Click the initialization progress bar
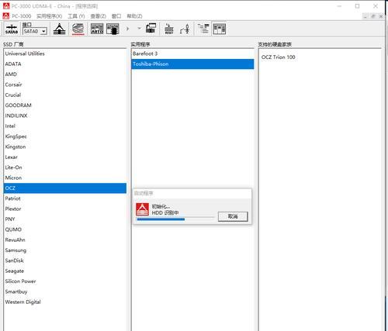This screenshot has height=331, width=388. (175, 219)
